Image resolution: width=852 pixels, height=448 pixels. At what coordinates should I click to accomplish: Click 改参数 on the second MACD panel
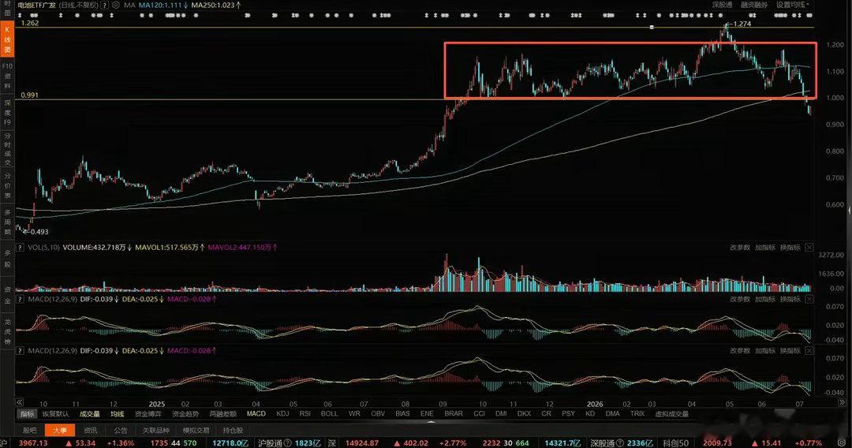pos(739,351)
